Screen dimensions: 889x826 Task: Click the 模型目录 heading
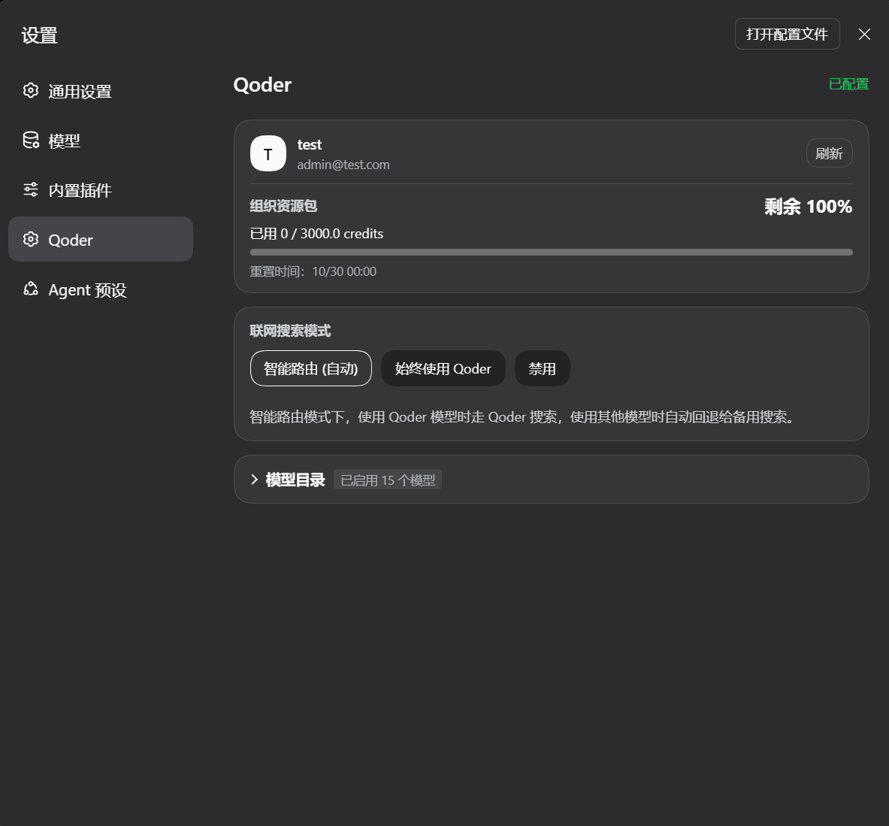point(295,480)
